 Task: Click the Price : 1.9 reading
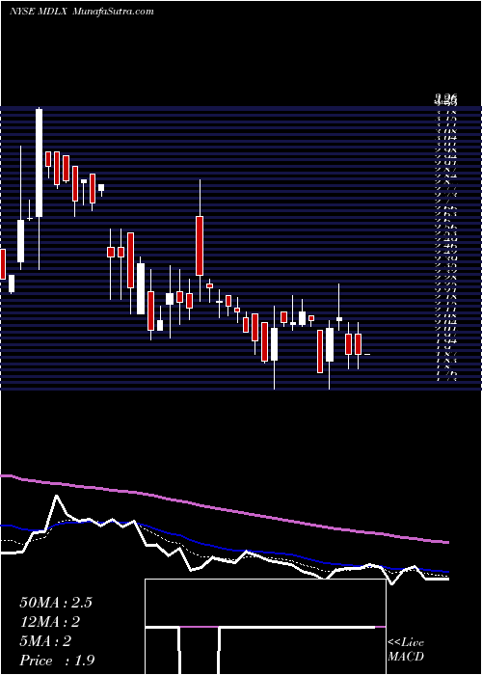pyautogui.click(x=57, y=661)
